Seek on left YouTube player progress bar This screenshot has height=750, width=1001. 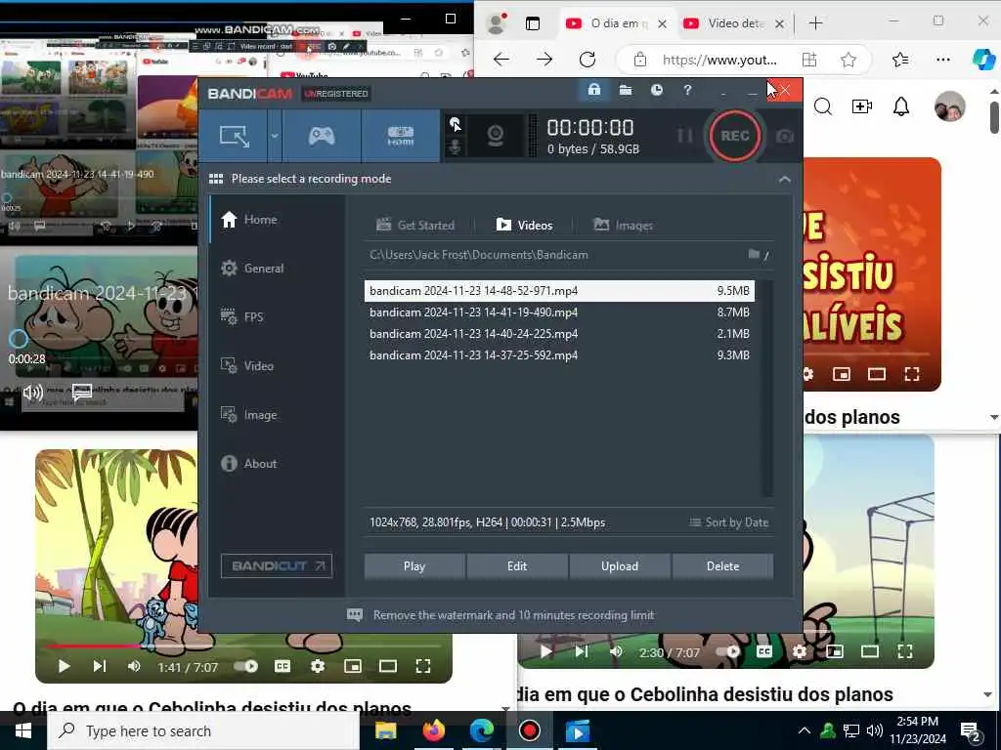tap(243, 646)
